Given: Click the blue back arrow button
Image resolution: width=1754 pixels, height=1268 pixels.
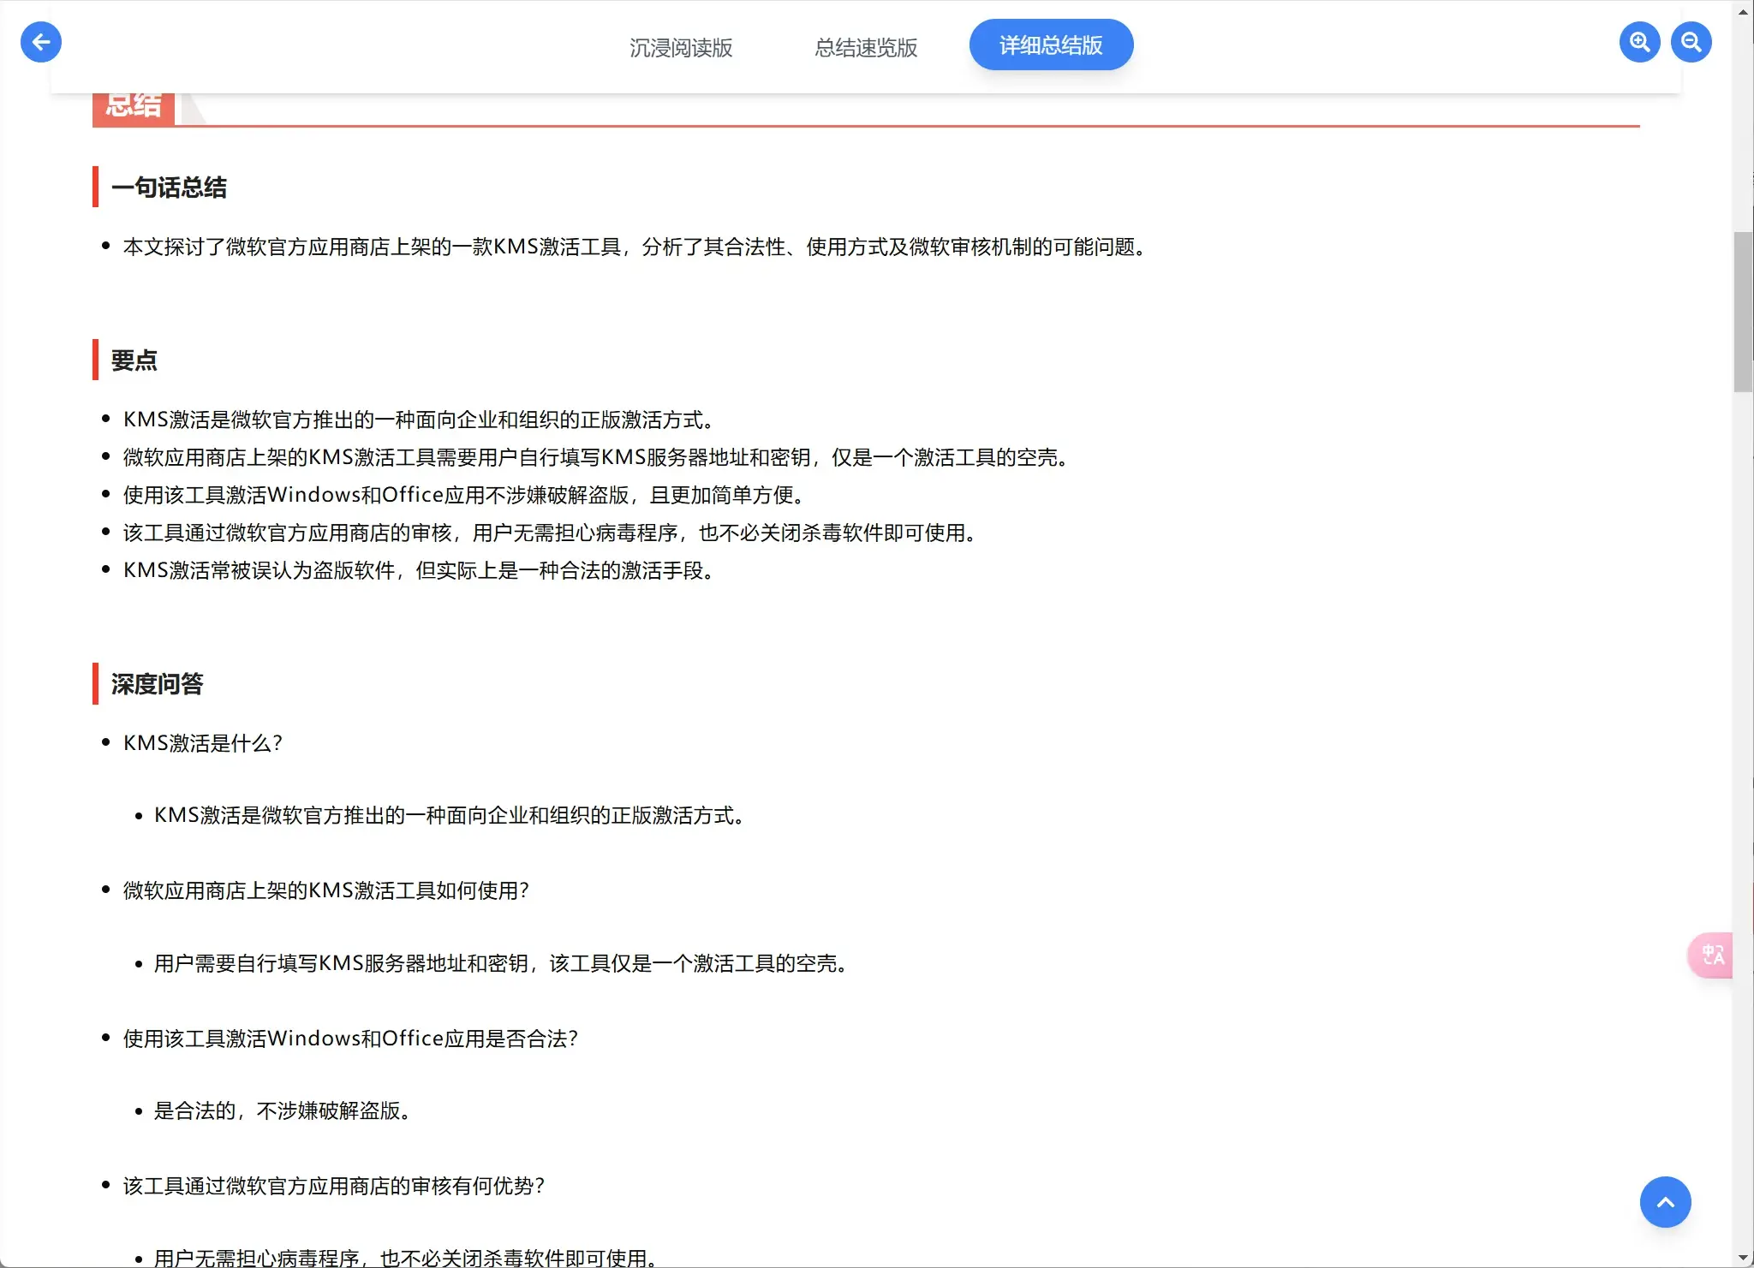Looking at the screenshot, I should pyautogui.click(x=41, y=42).
